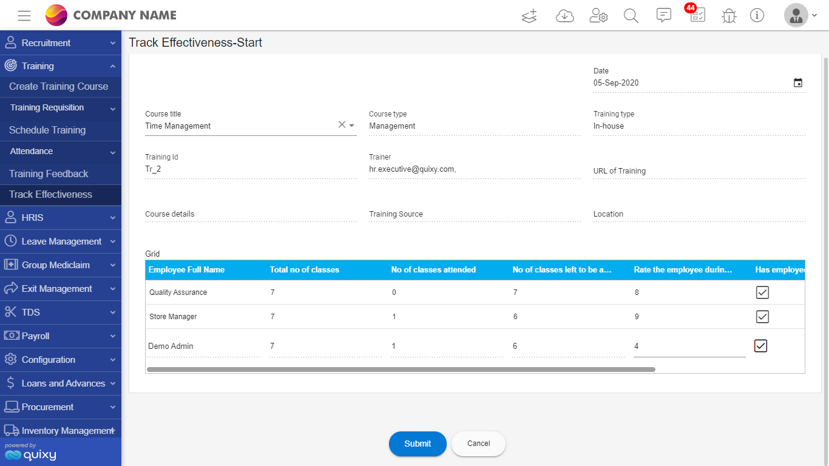Open the chat message icon
Image resolution: width=829 pixels, height=466 pixels.
click(x=664, y=16)
